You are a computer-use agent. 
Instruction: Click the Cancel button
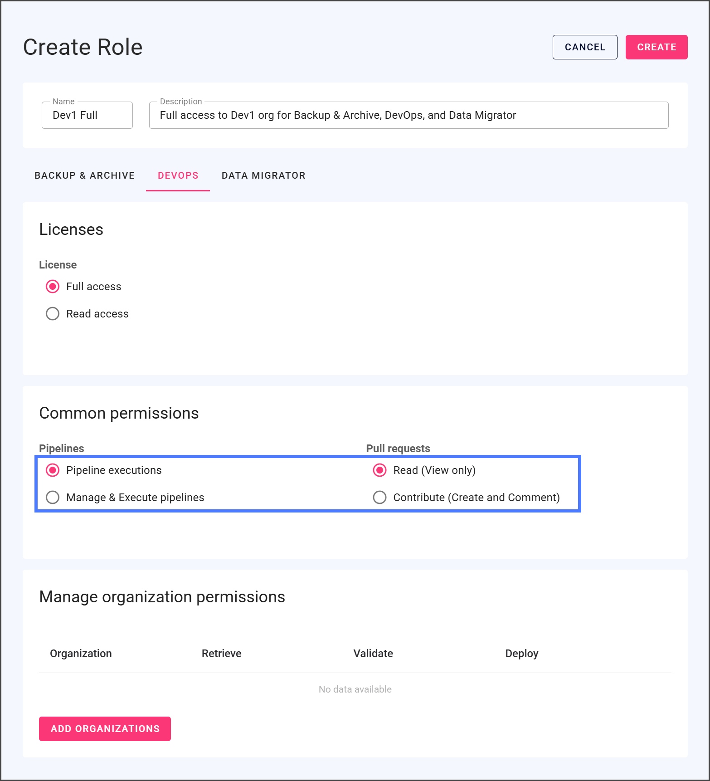click(x=584, y=47)
